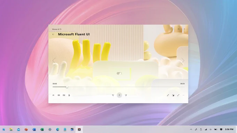This screenshot has width=237, height=133.
Task: Click the total duration 00:59 label
Action: coord(182,84)
